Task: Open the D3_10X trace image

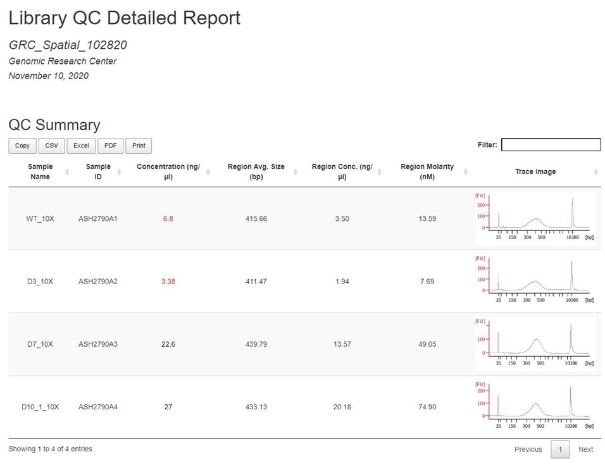Action: coord(535,281)
